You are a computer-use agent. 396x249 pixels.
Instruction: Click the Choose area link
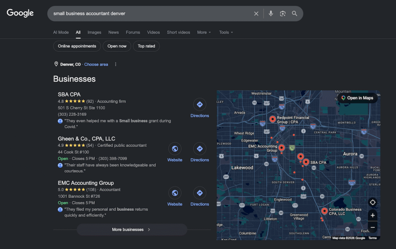click(96, 64)
